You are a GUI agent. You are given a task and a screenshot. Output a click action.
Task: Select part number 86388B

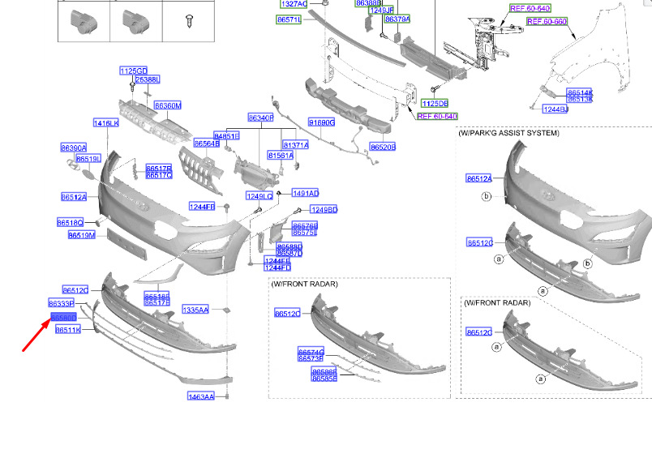click(x=368, y=3)
